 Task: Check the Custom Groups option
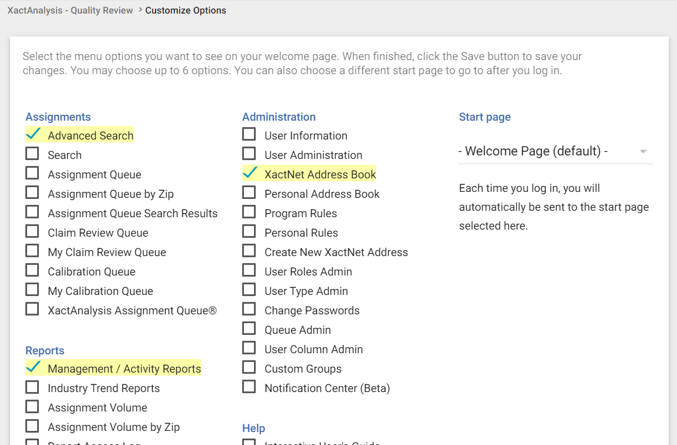(x=249, y=368)
